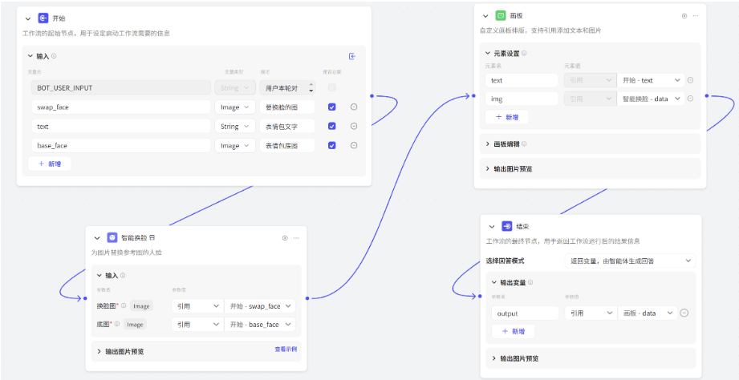Viewport: 739px width, 380px height.
Task: Toggle required checkbox for swap_face
Action: [332, 107]
